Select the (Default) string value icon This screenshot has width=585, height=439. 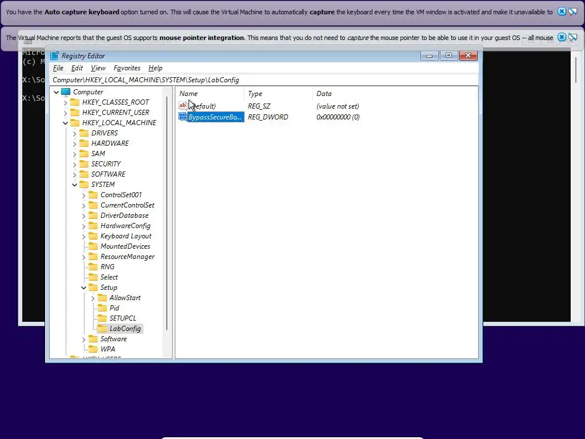tap(182, 106)
